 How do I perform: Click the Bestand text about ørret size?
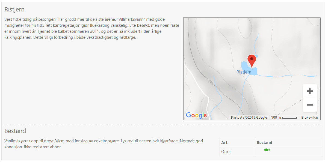pos(104,144)
